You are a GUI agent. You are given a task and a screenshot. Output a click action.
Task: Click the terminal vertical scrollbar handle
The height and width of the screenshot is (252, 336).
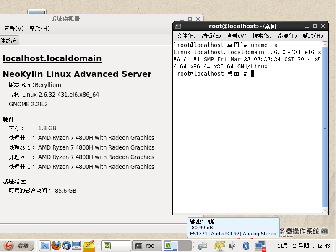click(x=325, y=127)
